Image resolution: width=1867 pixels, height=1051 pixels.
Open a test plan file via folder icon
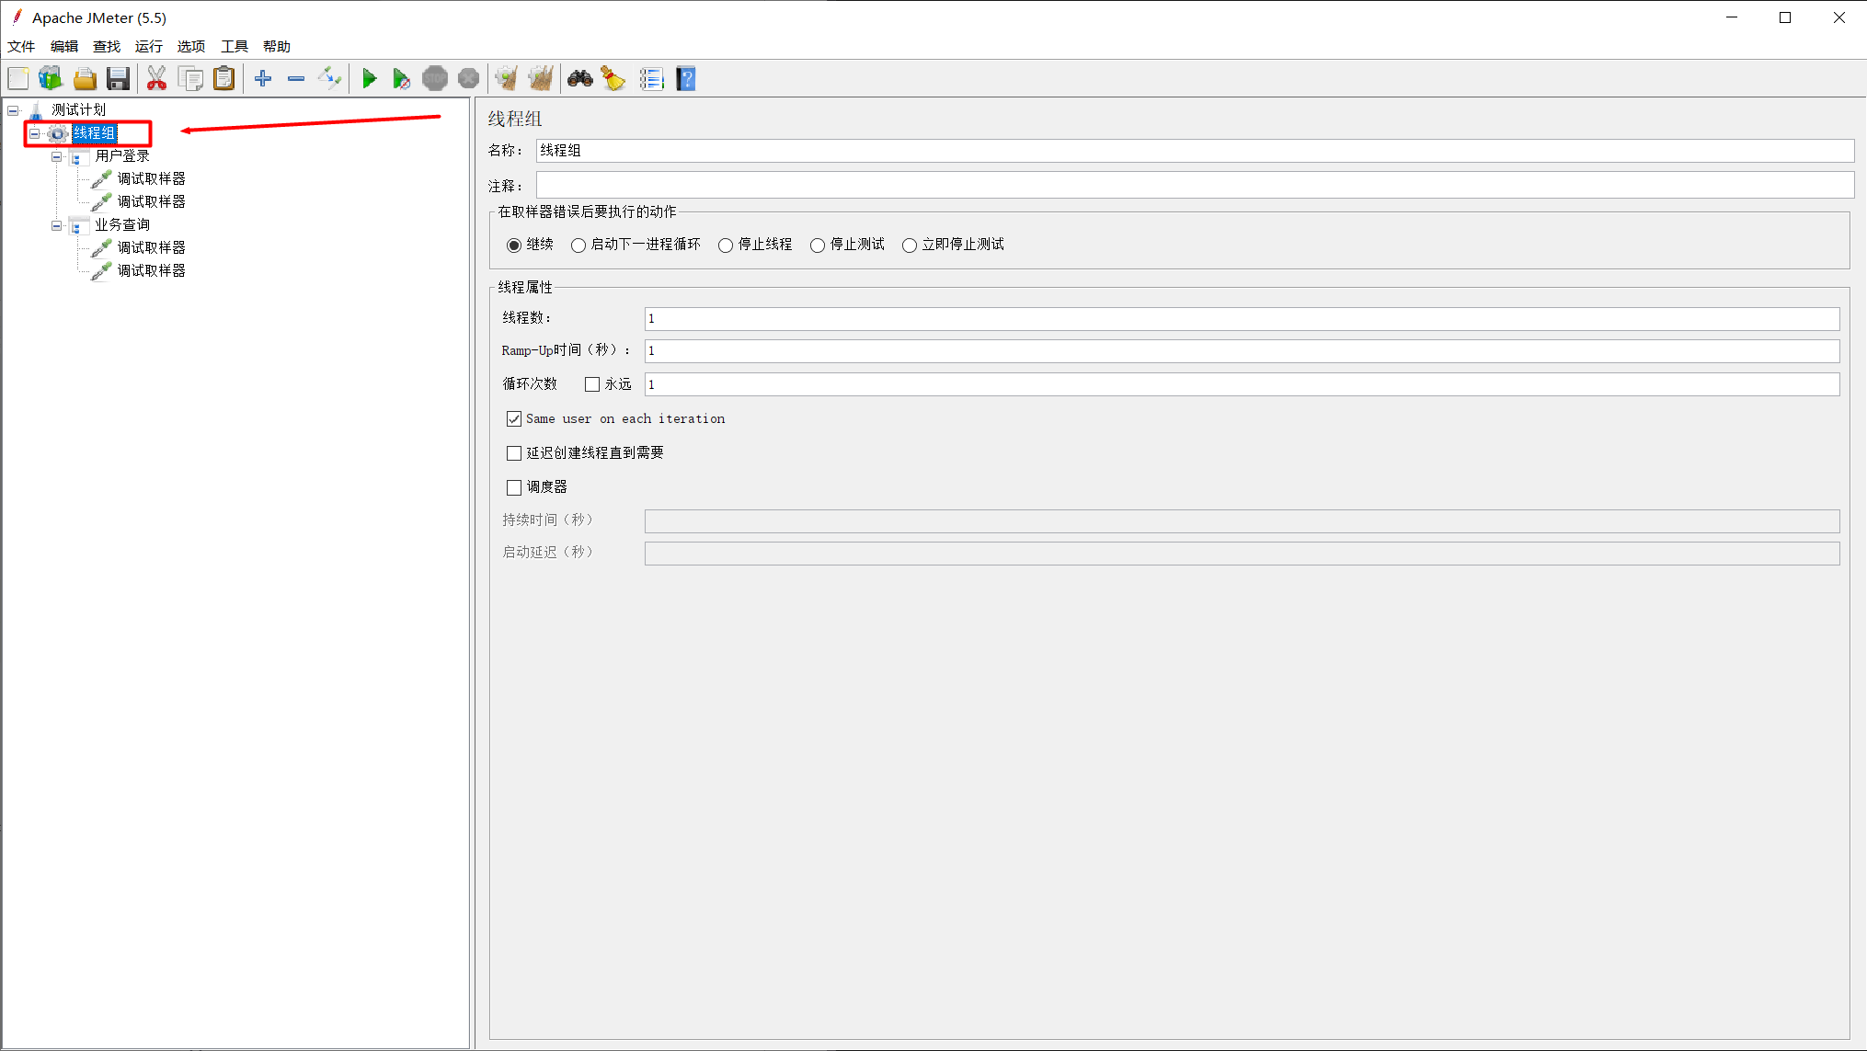pyautogui.click(x=85, y=79)
